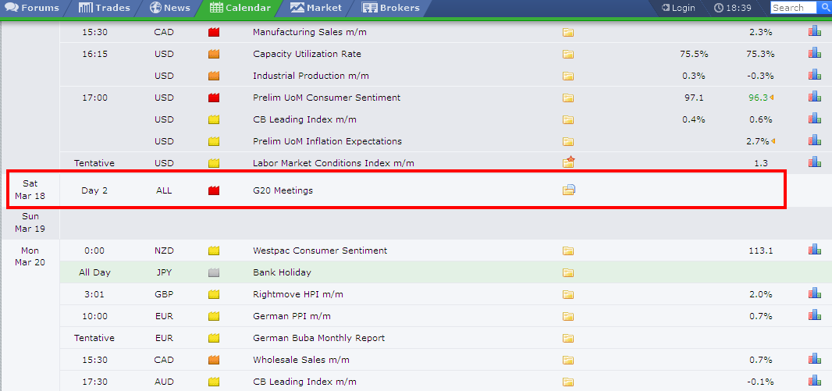Open detail folder for G20 Meetings
The width and height of the screenshot is (832, 391).
(x=569, y=190)
